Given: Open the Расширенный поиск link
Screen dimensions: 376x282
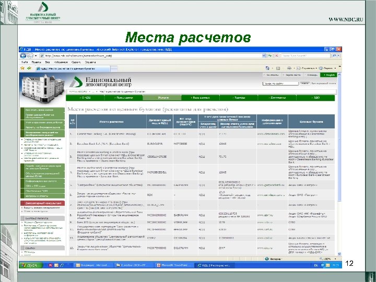Looking at the screenshot, I should click(323, 84).
